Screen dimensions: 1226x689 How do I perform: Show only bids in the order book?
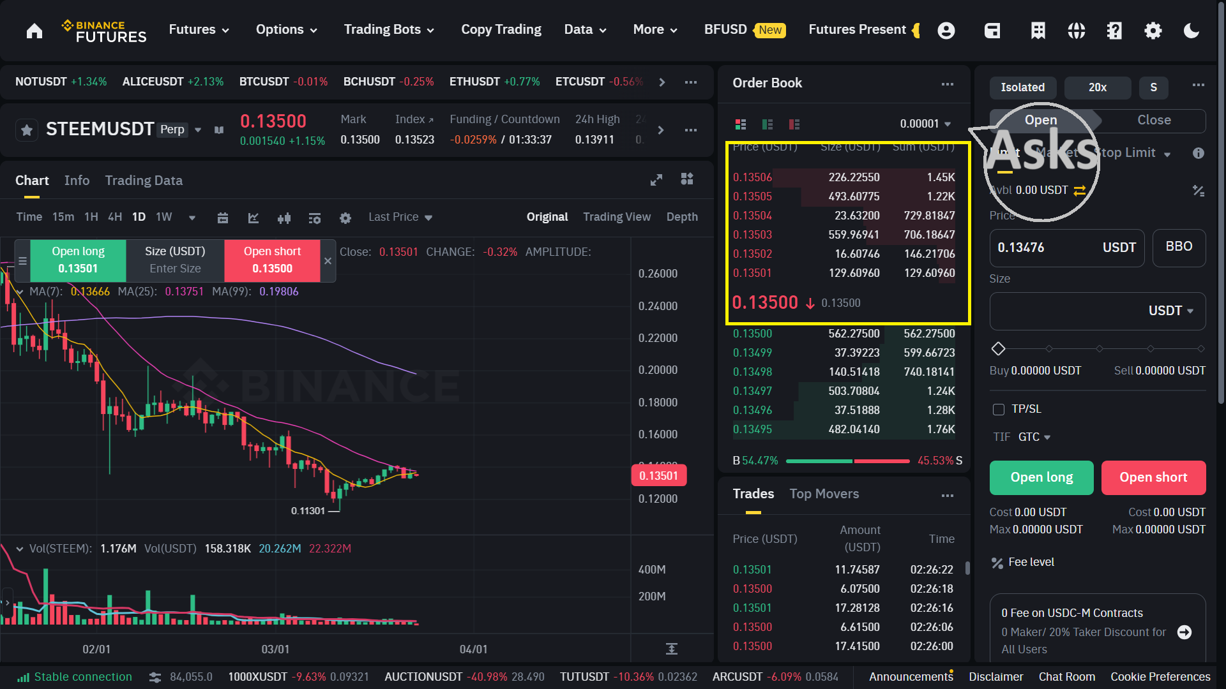(768, 124)
